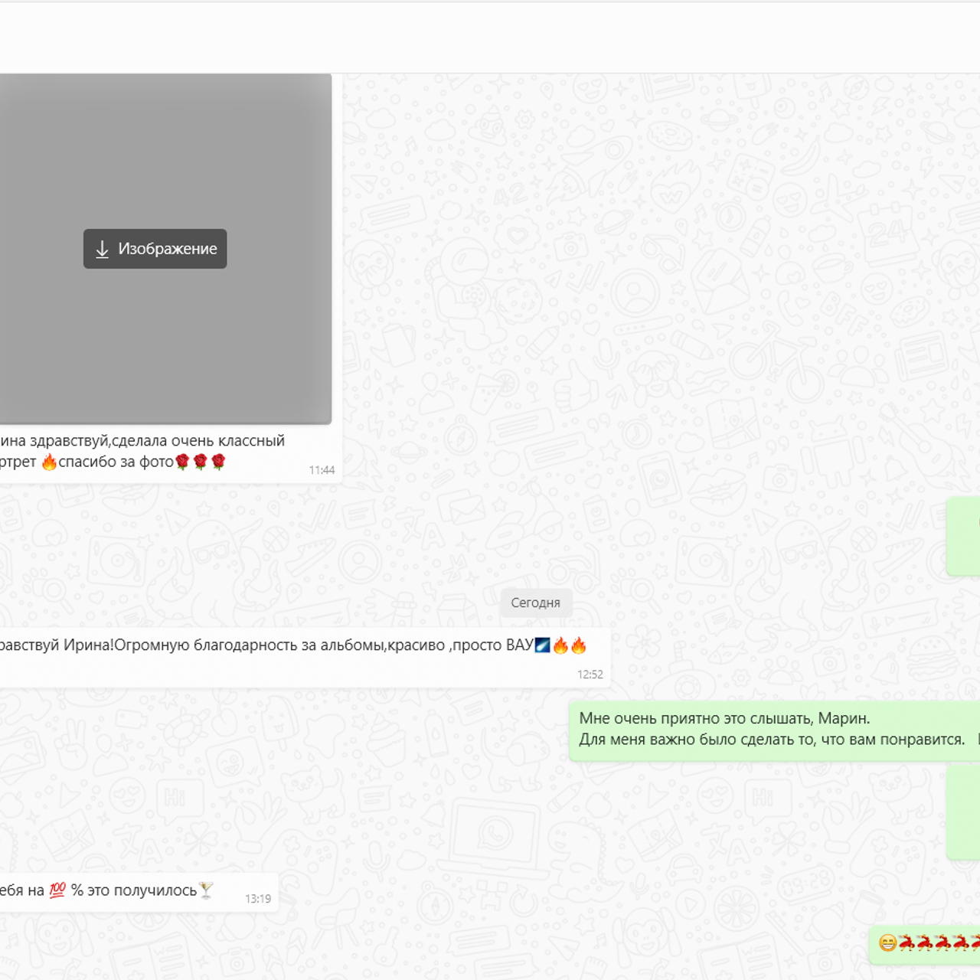Click the Сегодня date label
This screenshot has width=980, height=980.
(x=535, y=603)
